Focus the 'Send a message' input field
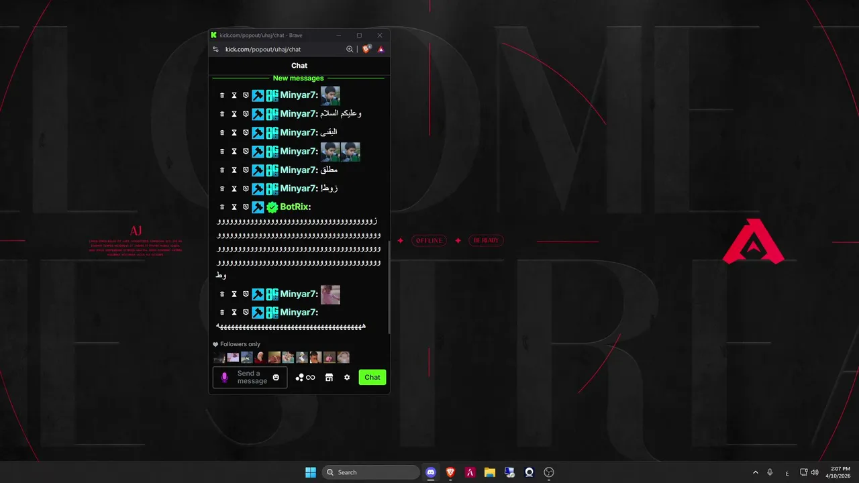 pyautogui.click(x=250, y=377)
